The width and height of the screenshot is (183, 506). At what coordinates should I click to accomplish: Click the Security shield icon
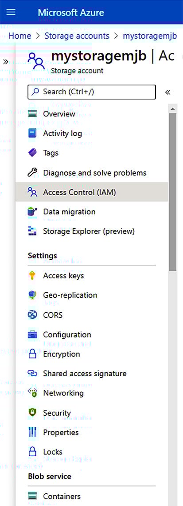pos(32,413)
